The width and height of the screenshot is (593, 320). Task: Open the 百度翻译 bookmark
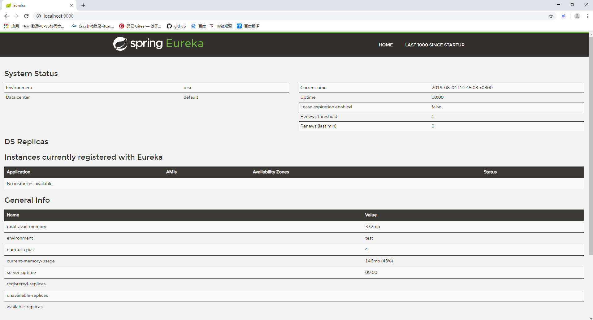click(248, 26)
